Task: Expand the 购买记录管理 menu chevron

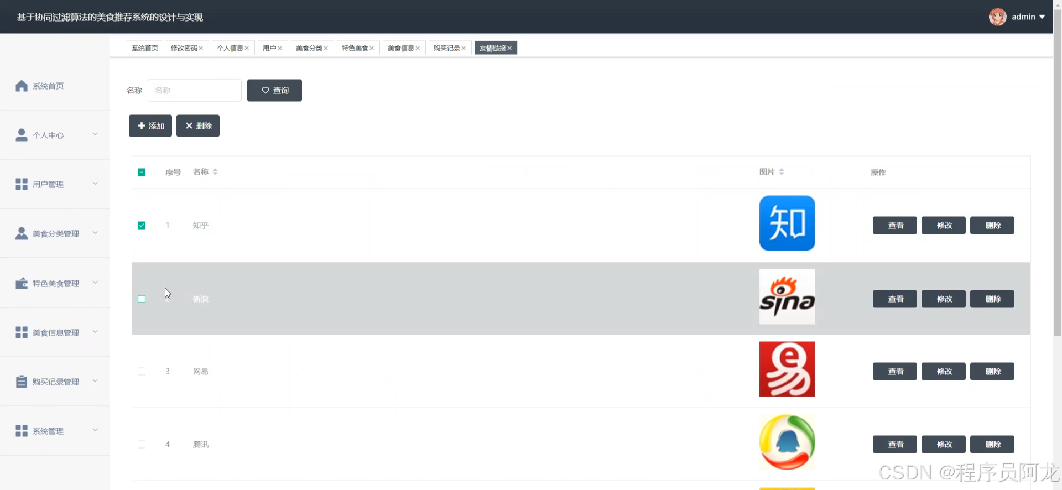Action: pyautogui.click(x=95, y=381)
